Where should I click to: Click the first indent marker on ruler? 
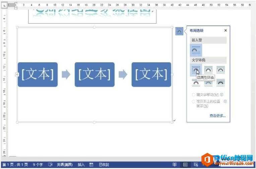16,3
